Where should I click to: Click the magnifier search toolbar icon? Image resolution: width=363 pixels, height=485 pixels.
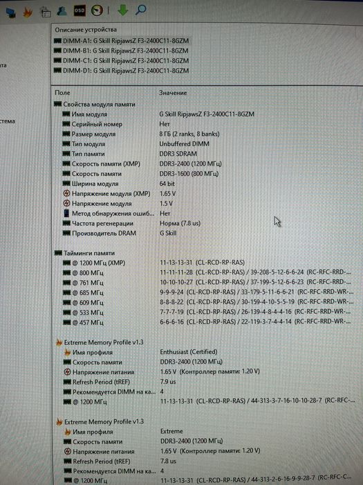(141, 10)
